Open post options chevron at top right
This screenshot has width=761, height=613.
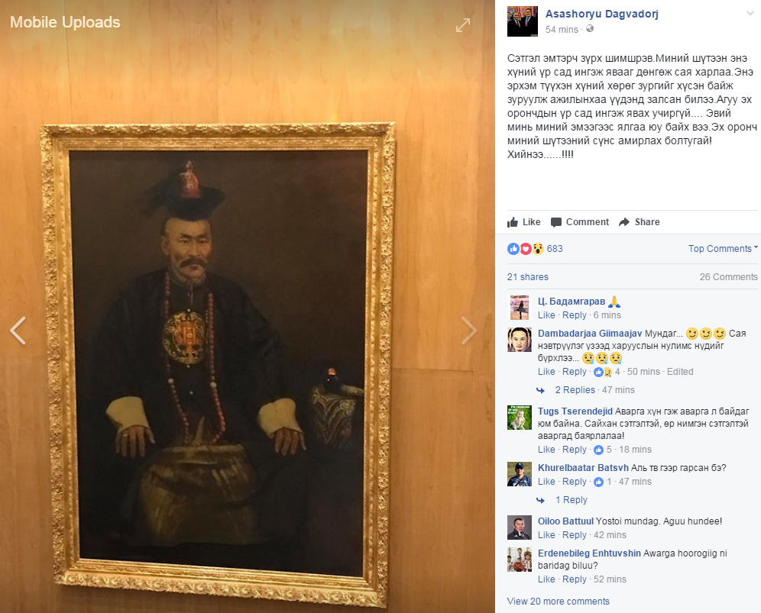[750, 14]
